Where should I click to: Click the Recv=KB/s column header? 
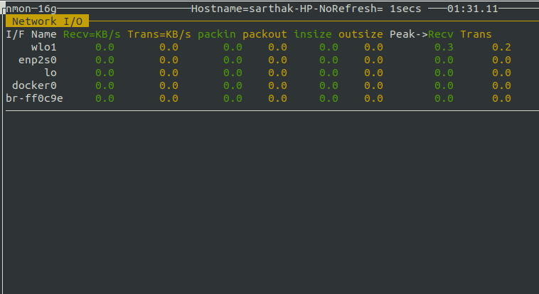pos(92,34)
